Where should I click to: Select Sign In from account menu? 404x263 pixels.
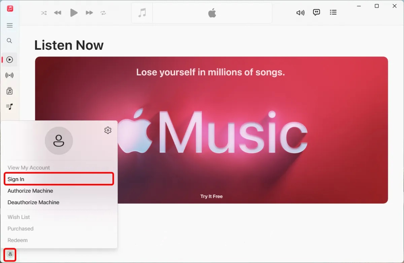point(59,179)
